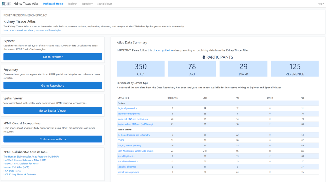This screenshot has height=182, width=326.
Task: Visit the Human Cell Atlas (HCA) link
Action: [16, 167]
